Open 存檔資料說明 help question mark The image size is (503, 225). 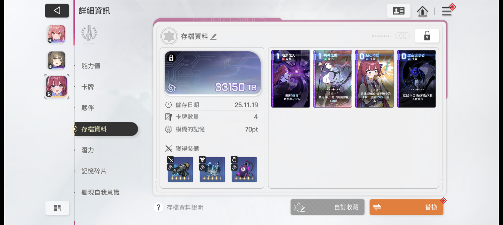[158, 207]
